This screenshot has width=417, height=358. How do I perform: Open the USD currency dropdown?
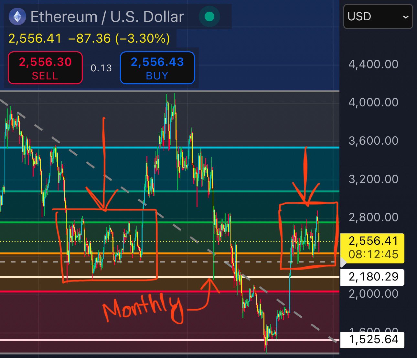pyautogui.click(x=378, y=16)
